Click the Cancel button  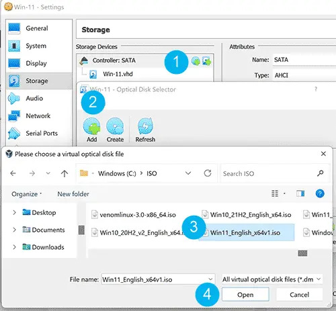(x=299, y=295)
